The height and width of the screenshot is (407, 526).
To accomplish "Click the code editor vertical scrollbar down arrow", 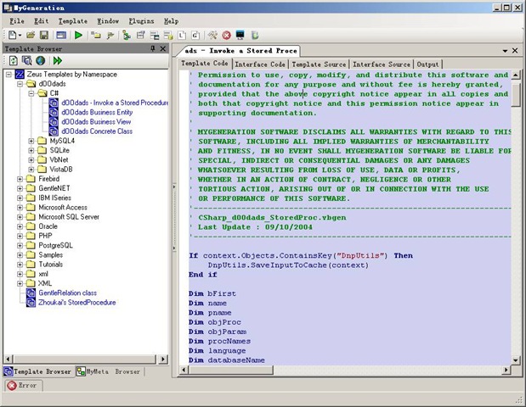I will 516,360.
